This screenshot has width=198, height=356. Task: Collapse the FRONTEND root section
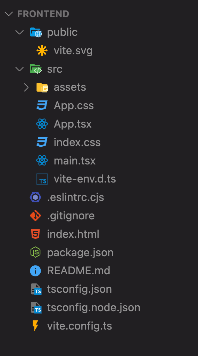9,14
